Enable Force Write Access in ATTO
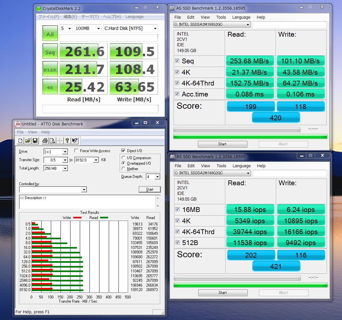This screenshot has width=342, height=320. pyautogui.click(x=76, y=151)
